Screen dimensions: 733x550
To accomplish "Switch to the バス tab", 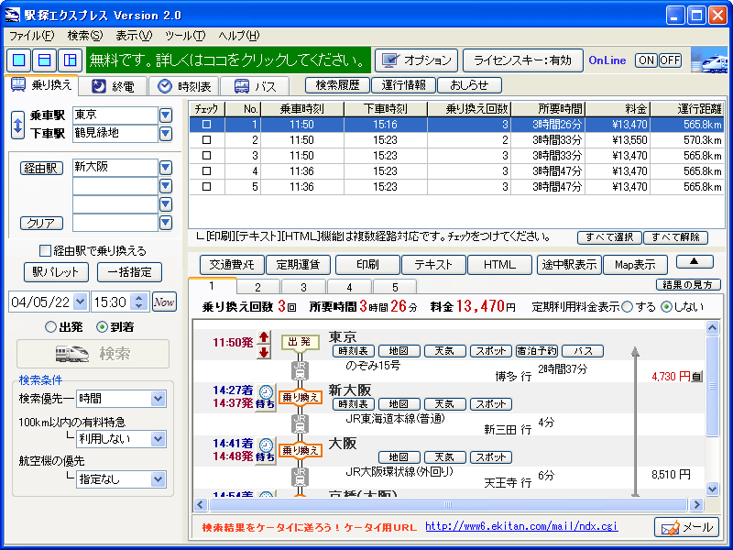I will 256,86.
